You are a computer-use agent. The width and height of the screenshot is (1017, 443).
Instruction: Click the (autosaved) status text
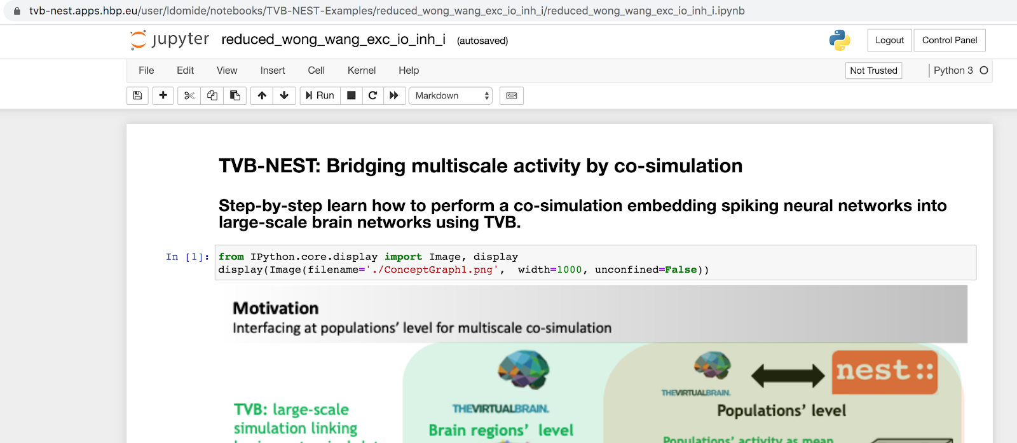(482, 41)
